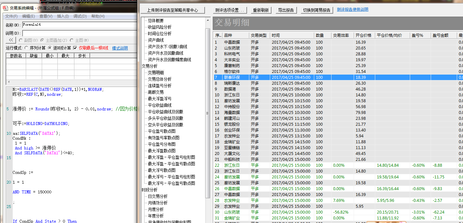Open the 测评报告使用说明 link
The width and height of the screenshot is (463, 223).
tap(353, 9)
